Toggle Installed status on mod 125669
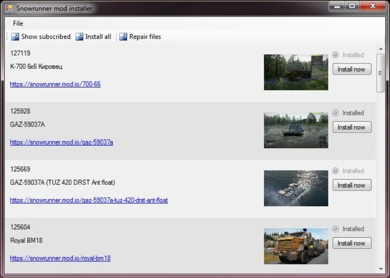 [335, 171]
